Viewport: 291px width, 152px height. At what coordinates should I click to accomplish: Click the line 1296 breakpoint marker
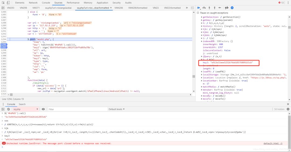pos(4,45)
